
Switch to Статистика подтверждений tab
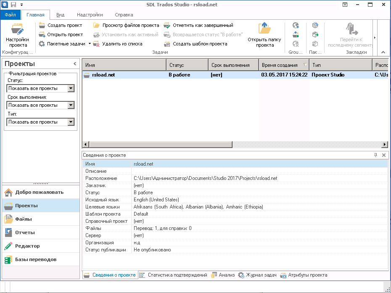pos(174,275)
